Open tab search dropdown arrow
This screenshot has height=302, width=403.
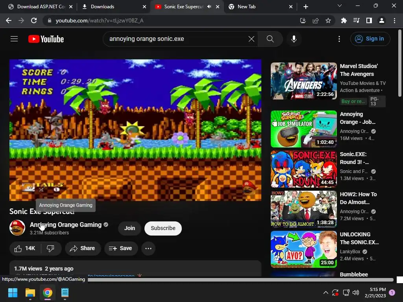click(340, 6)
